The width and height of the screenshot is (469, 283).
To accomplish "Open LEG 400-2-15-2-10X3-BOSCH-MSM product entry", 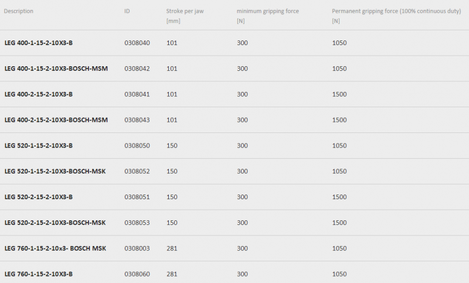I will coord(56,120).
